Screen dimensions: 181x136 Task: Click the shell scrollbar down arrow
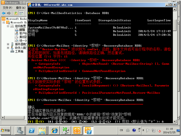coord(175,121)
